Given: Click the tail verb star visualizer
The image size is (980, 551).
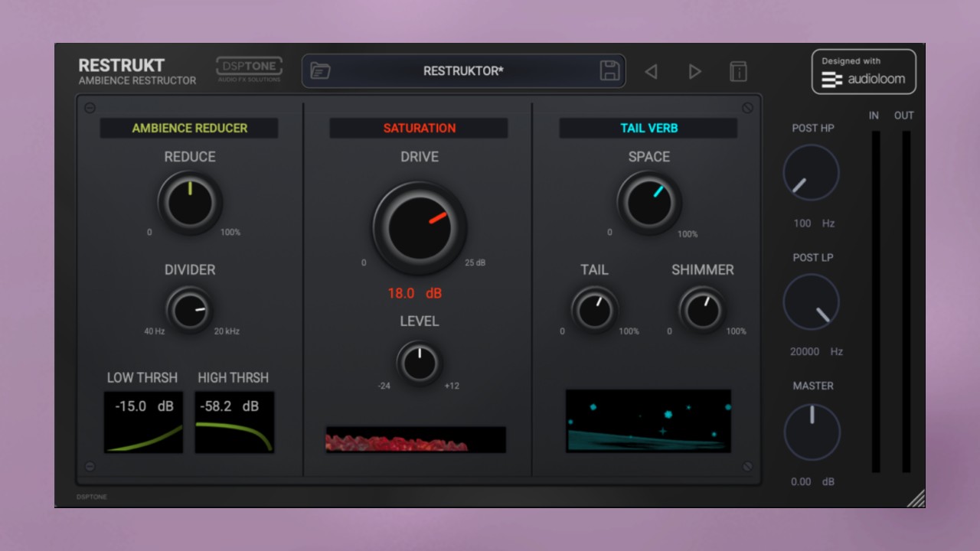Looking at the screenshot, I should pos(648,421).
